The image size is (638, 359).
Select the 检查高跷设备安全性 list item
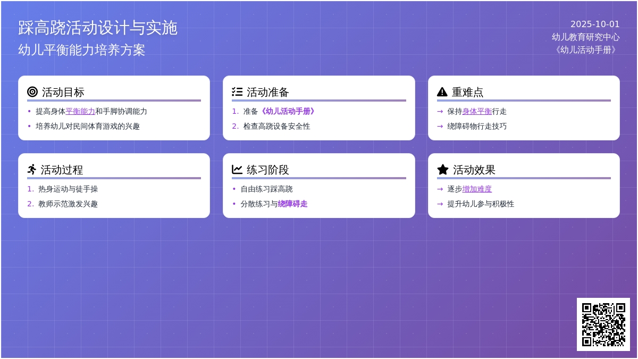276,127
